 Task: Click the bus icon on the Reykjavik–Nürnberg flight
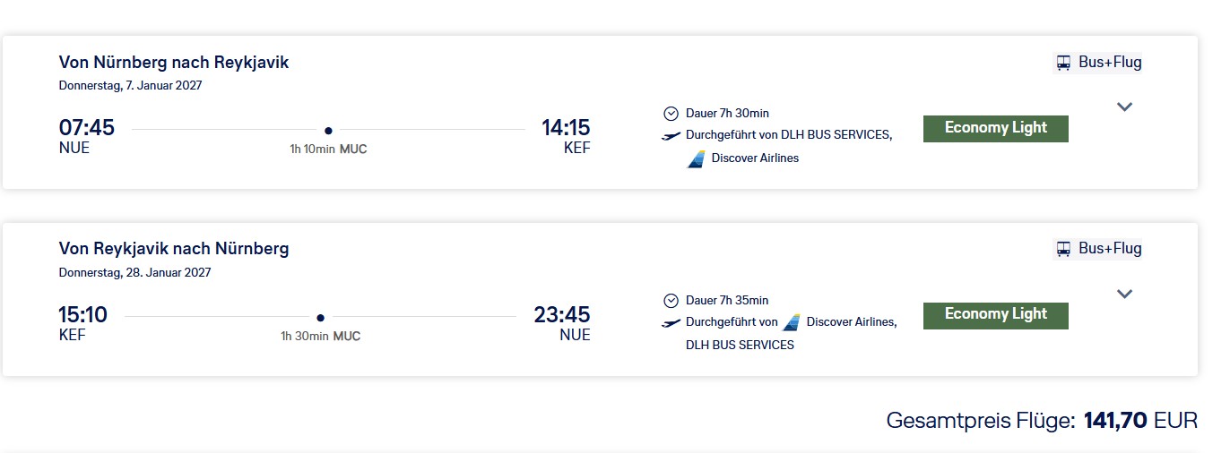coord(1063,249)
